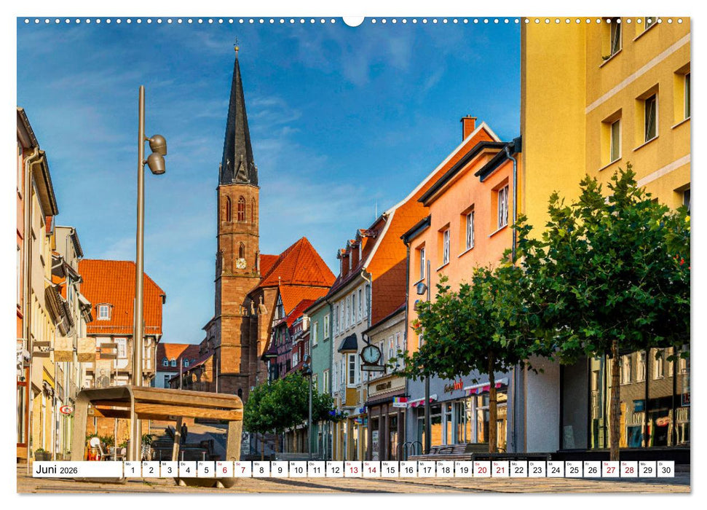707x510 pixels.
Task: Expand the Di label above date 2
Action: 146,463
